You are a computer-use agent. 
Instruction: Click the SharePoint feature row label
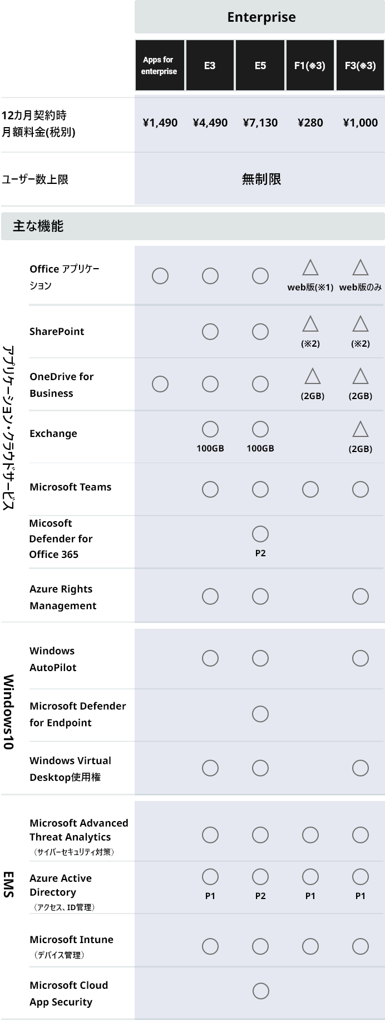pyautogui.click(x=57, y=331)
